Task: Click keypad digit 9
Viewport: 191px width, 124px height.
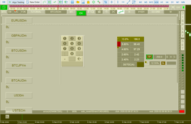Action: coord(79,49)
